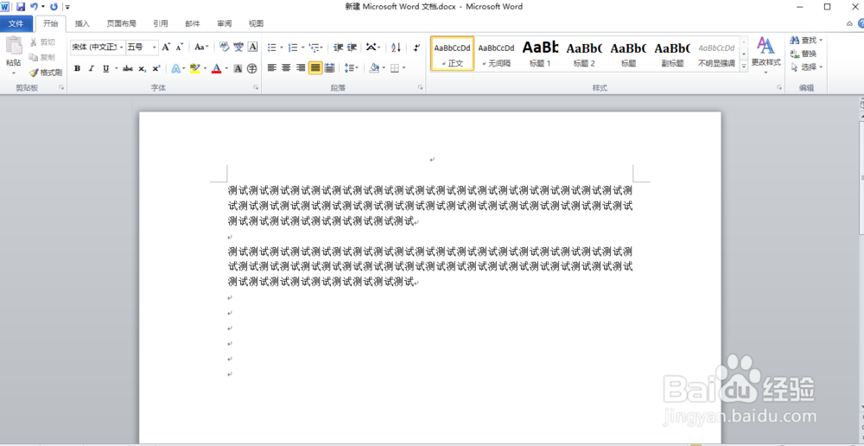Open the Change Case Aa menu
Viewport: 864px width, 446px height.
(201, 48)
